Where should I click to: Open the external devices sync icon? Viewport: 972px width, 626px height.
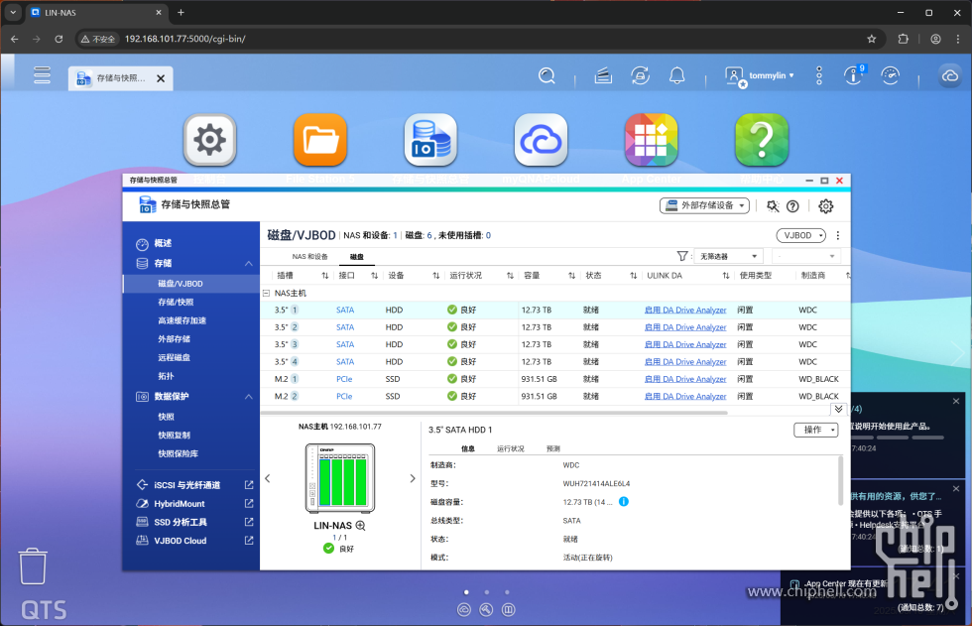[640, 75]
